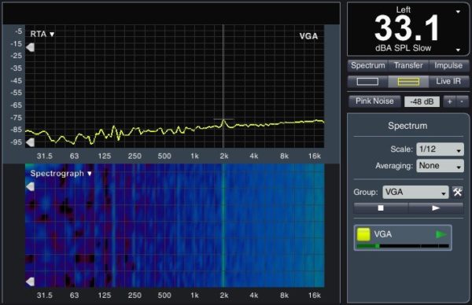472x305 pixels.
Task: Switch to Transfer mode tab
Action: point(408,65)
